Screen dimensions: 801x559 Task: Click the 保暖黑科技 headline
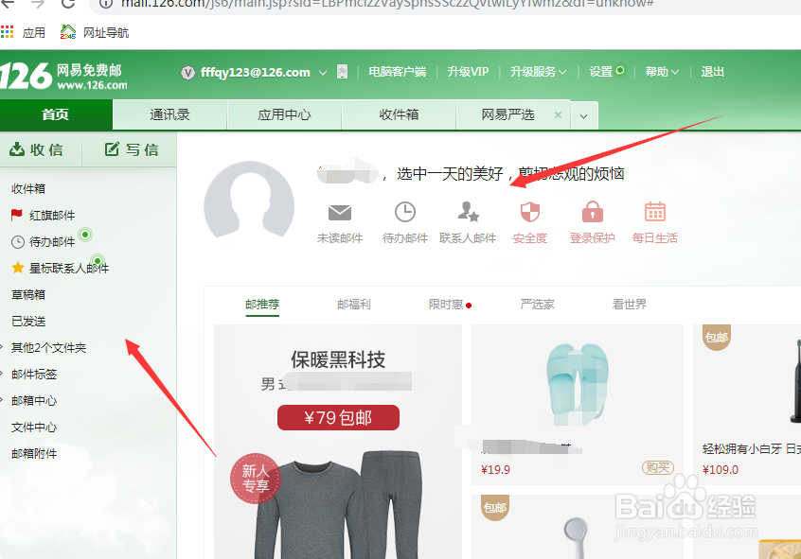pyautogui.click(x=338, y=359)
